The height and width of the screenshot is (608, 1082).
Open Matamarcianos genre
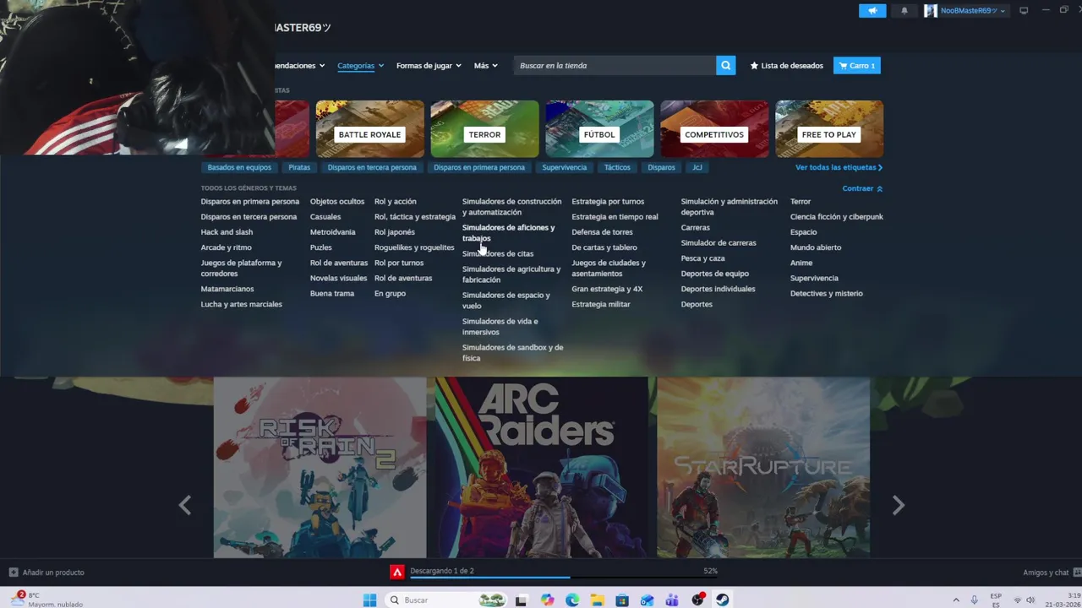tap(227, 289)
